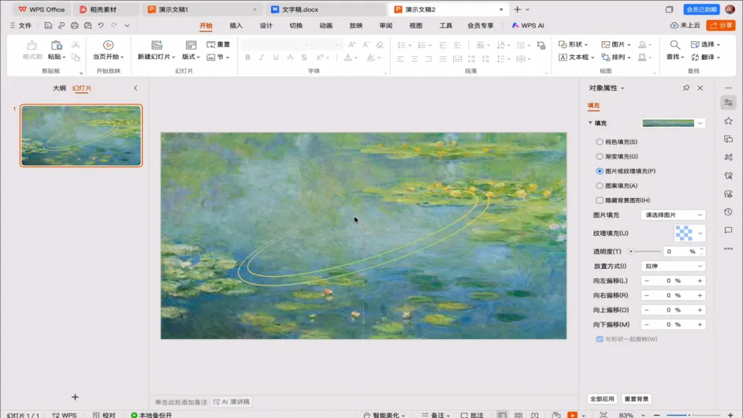Click the Cut scissors icon

point(76,45)
